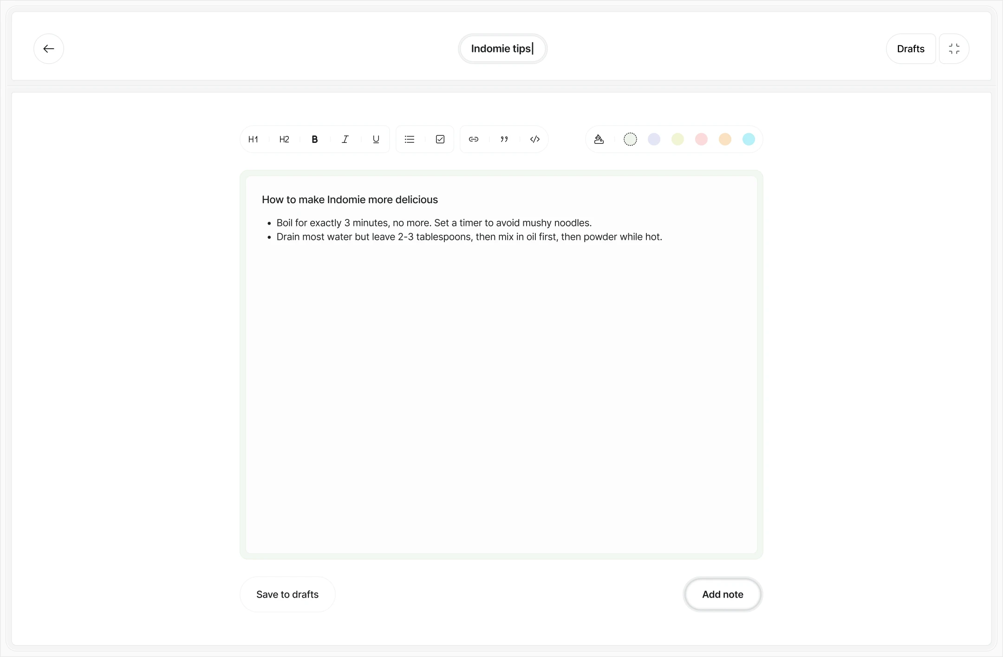
Task: Open the note fill color tool
Action: [x=599, y=139]
